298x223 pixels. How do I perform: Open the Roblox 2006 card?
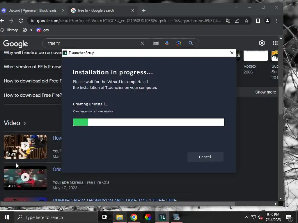click(x=256, y=62)
